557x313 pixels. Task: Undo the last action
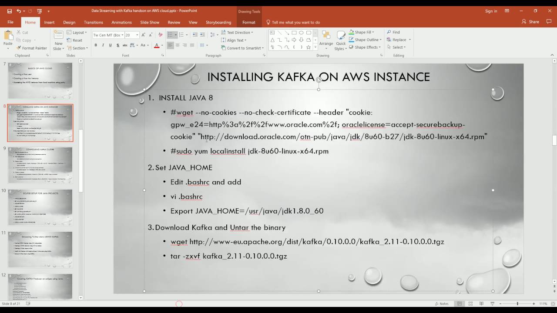pyautogui.click(x=19, y=11)
